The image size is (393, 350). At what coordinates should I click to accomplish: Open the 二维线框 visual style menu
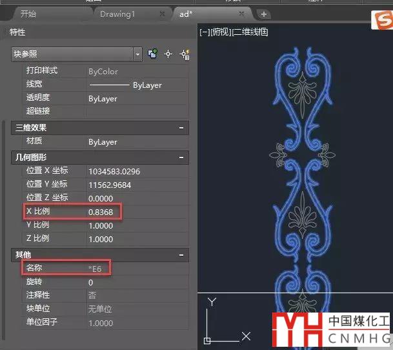click(250, 32)
